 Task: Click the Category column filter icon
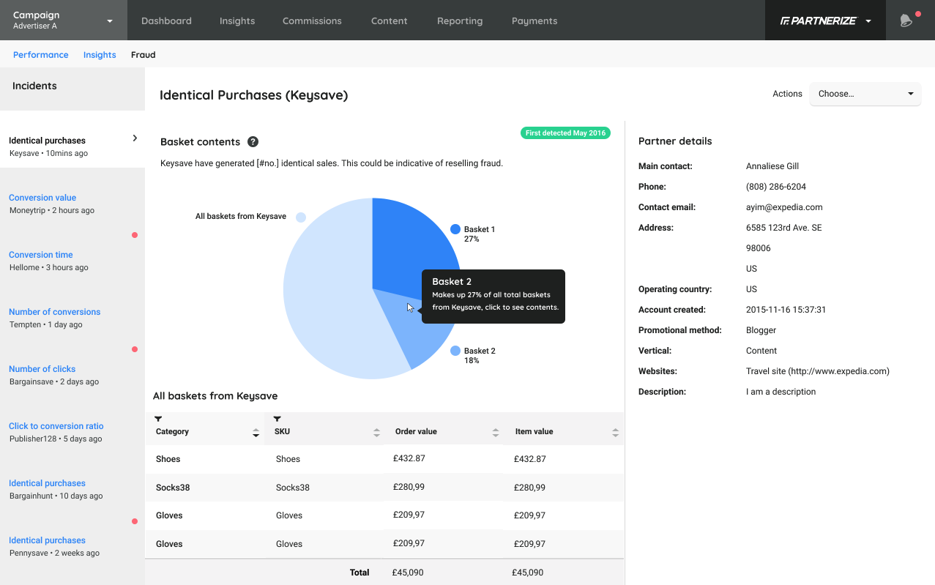click(158, 420)
